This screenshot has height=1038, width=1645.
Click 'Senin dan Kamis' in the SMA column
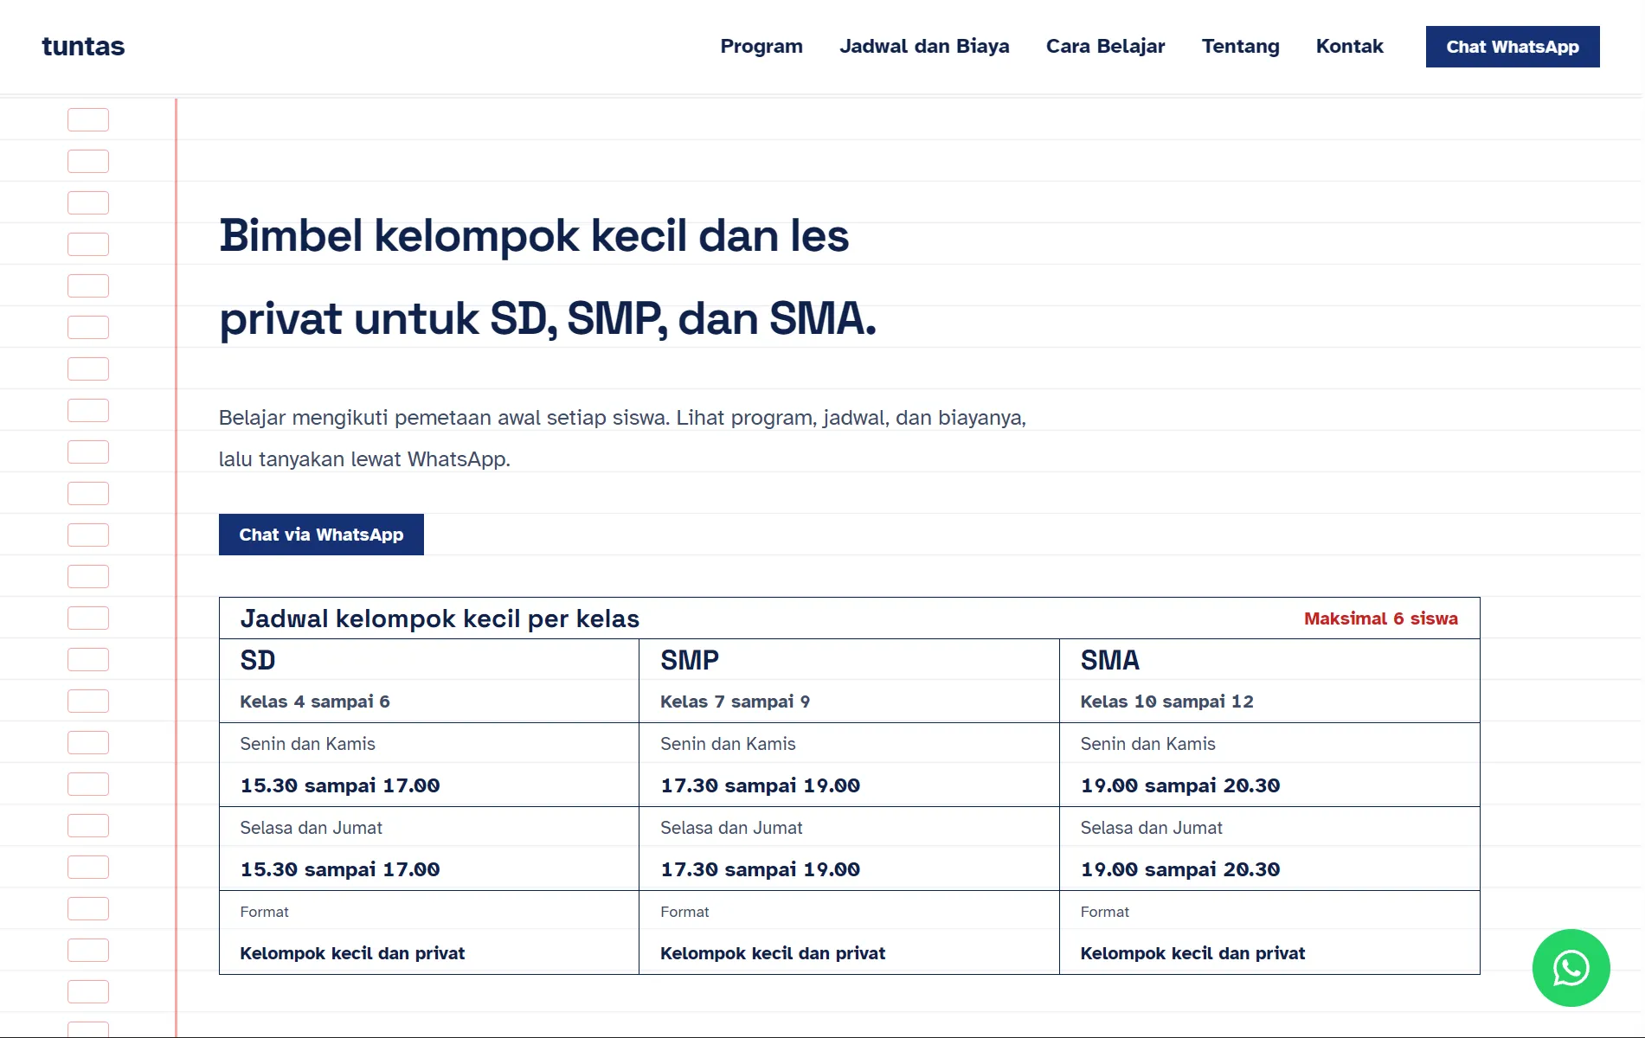coord(1148,744)
